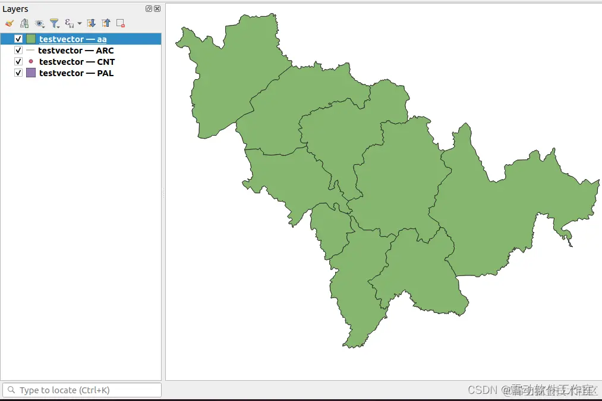Open the expression filter dropdown arrow
Image resolution: width=602 pixels, height=401 pixels.
80,23
